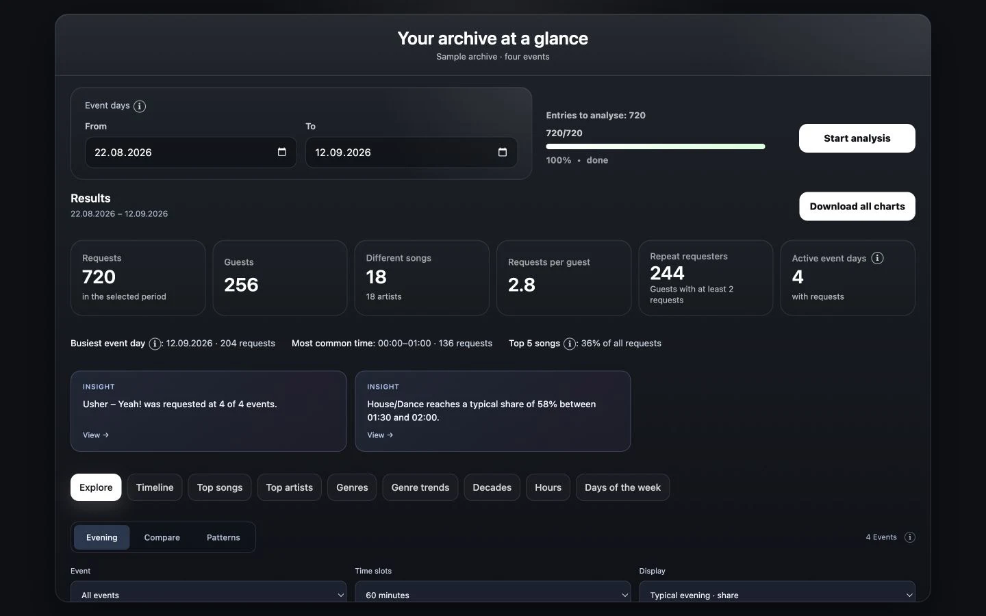Click the '100% • done' status text
Screen dimensions: 986x616
pos(577,160)
